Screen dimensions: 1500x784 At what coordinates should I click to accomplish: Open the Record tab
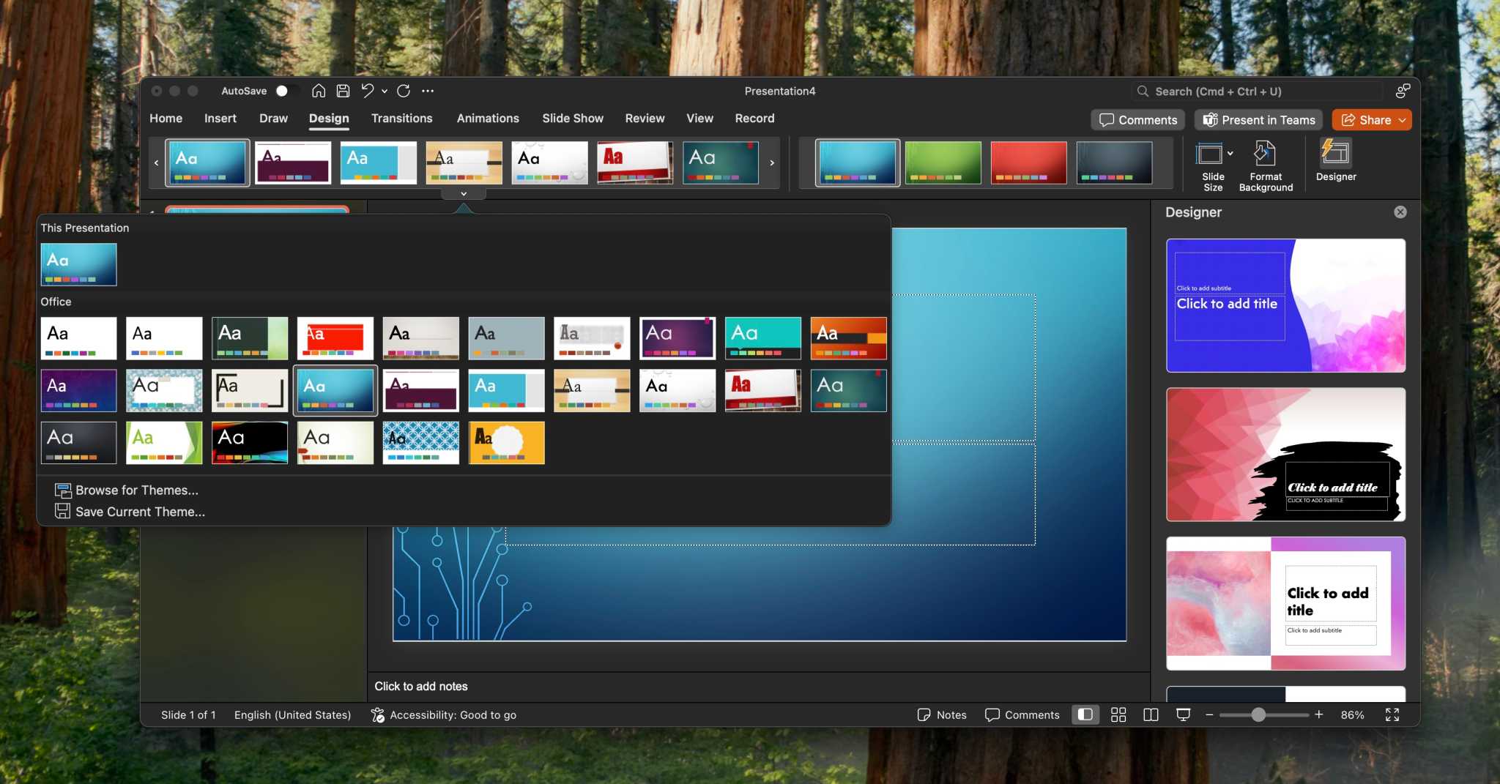click(754, 118)
